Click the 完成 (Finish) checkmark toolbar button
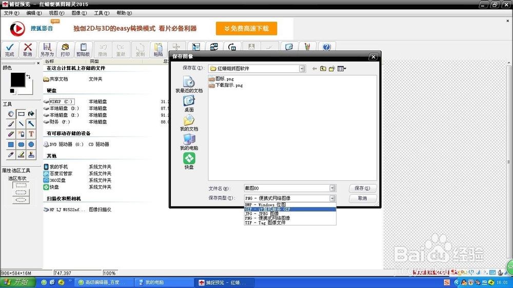This screenshot has height=288, width=513. click(x=9, y=50)
